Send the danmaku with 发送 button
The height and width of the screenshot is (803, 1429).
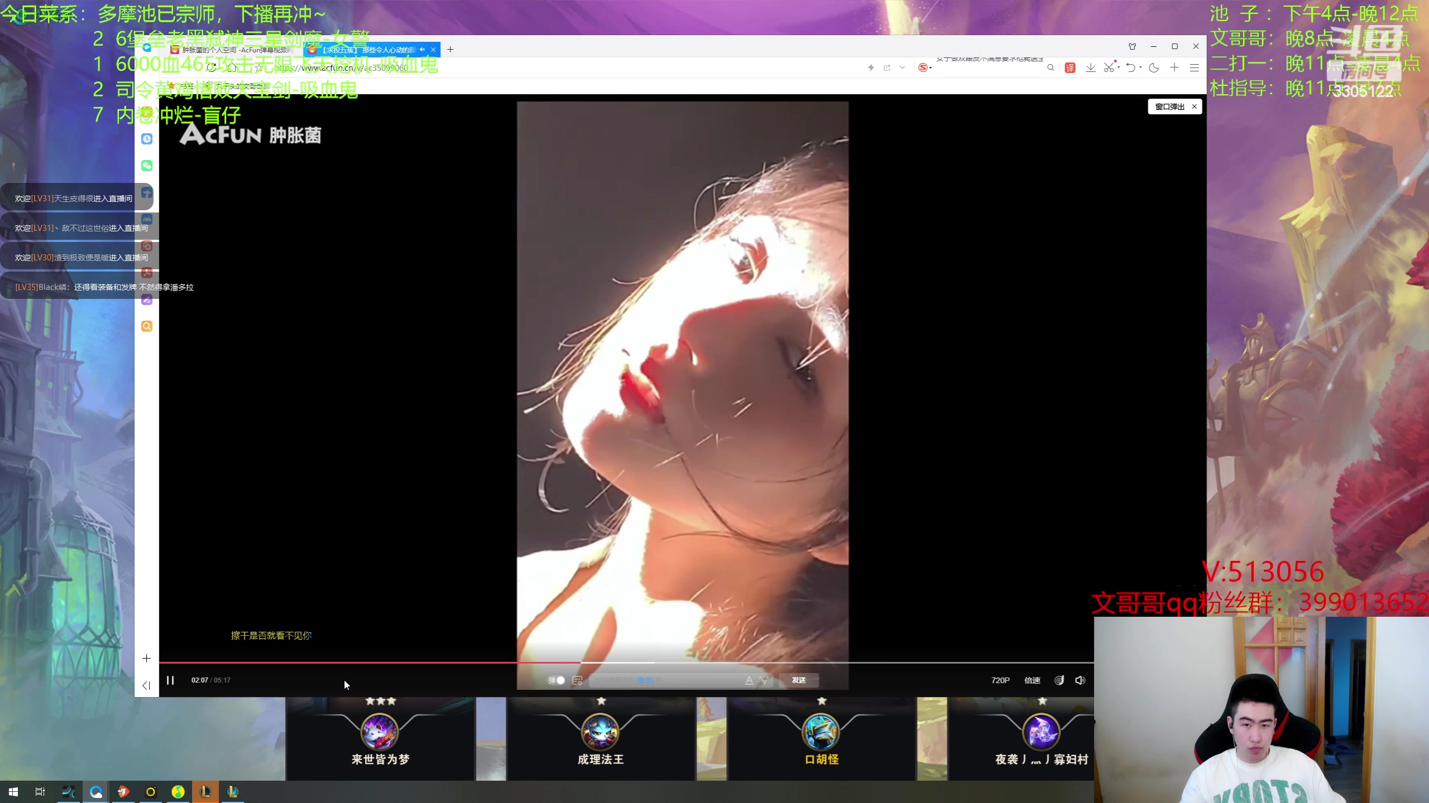(799, 680)
